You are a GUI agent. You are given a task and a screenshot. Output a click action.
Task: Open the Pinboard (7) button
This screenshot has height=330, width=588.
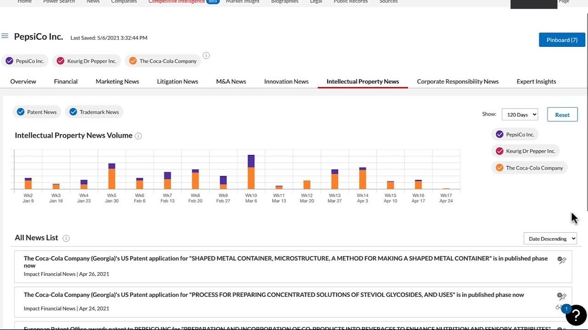pyautogui.click(x=562, y=40)
